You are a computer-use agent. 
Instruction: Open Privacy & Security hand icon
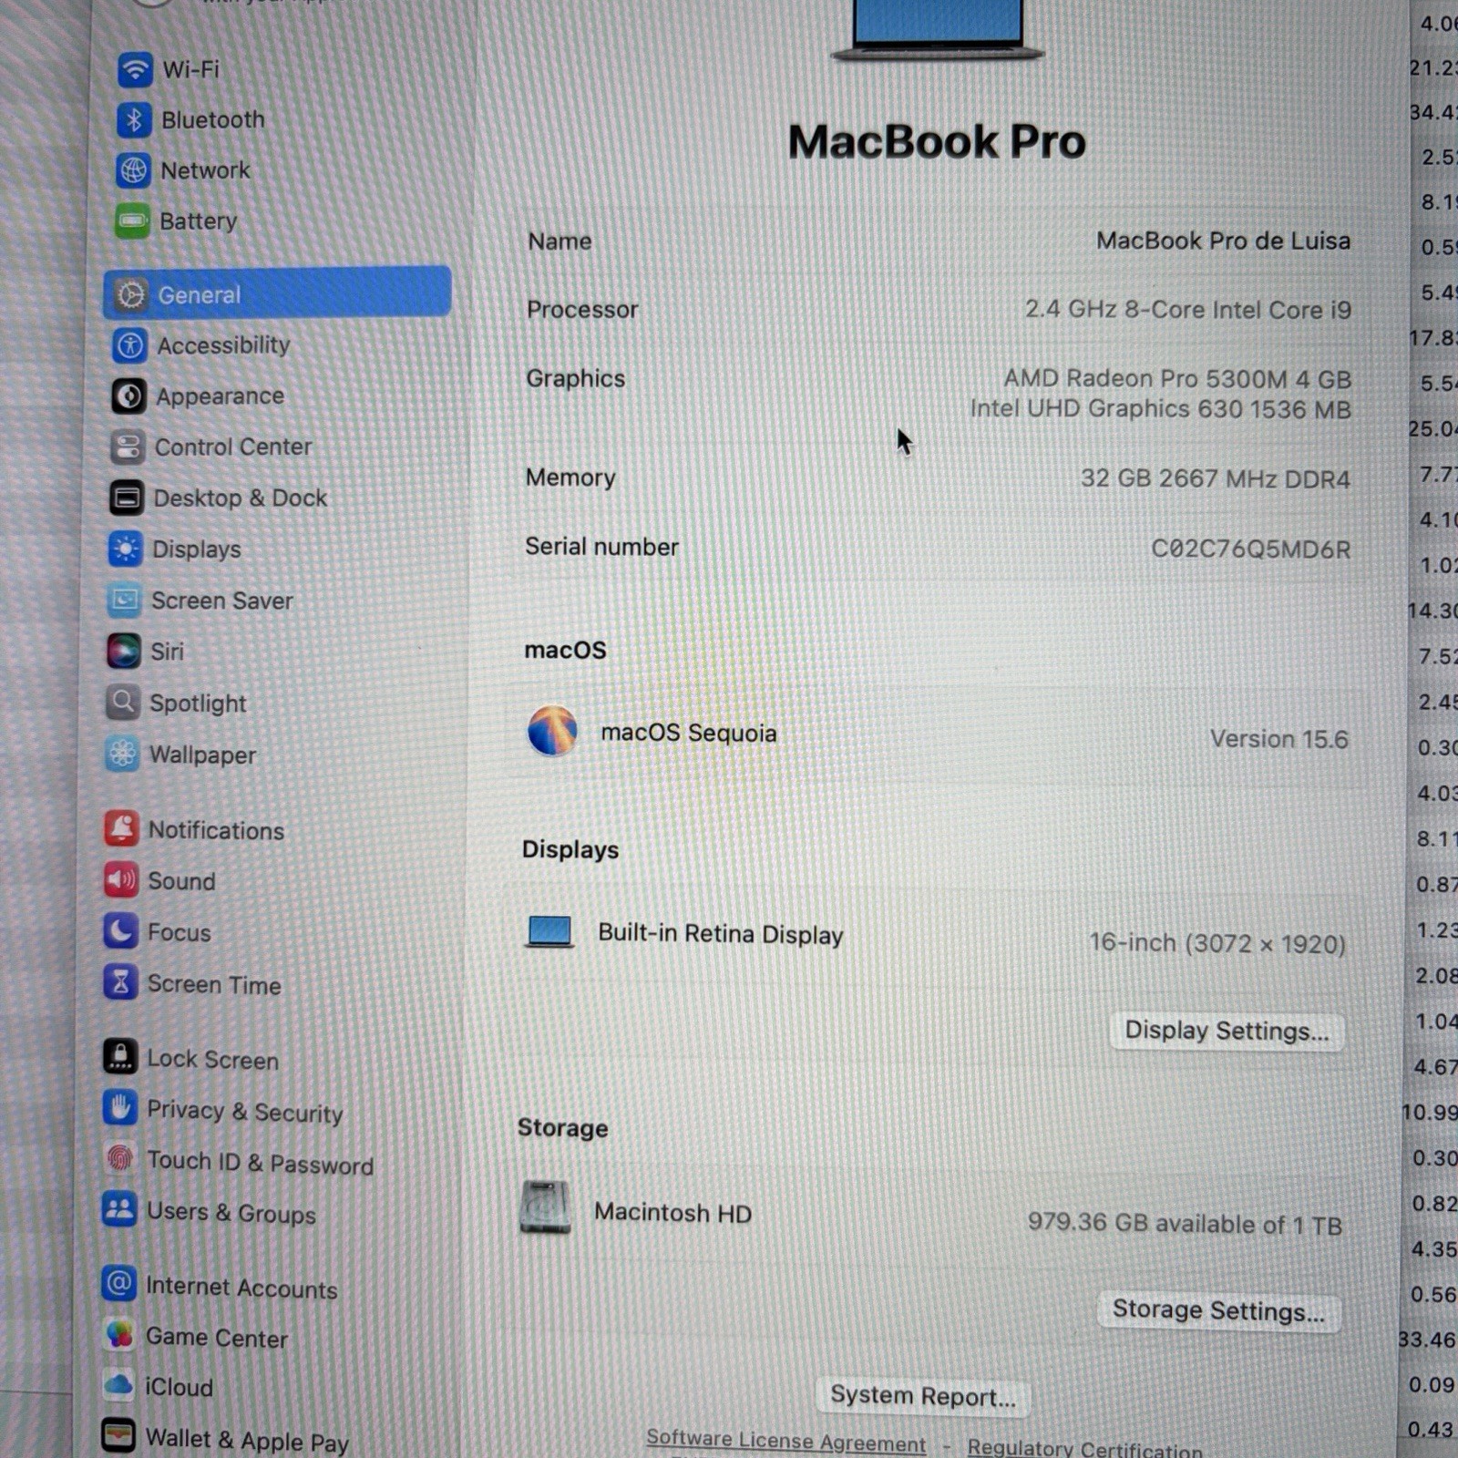[119, 1108]
